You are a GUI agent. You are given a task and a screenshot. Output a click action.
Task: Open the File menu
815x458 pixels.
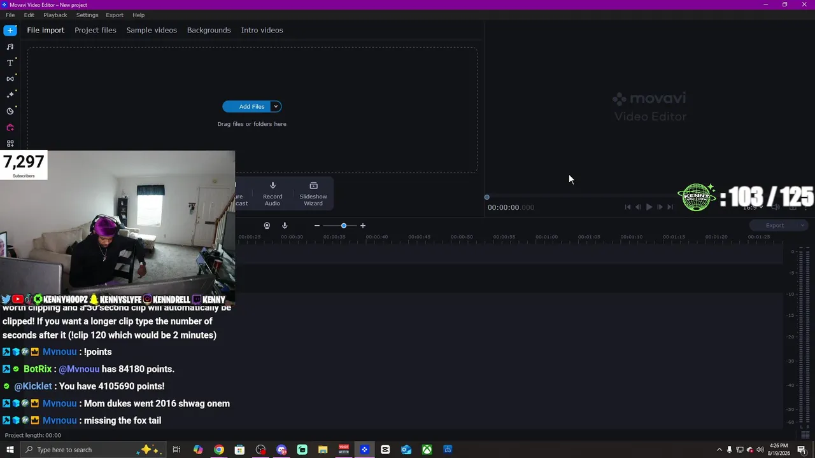(10, 15)
